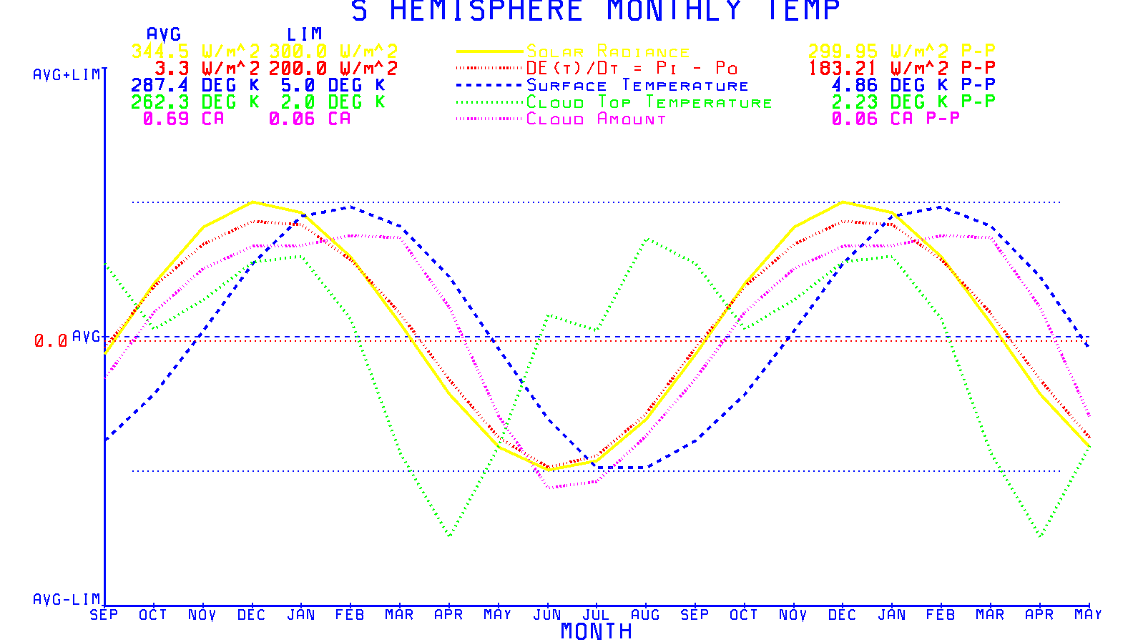Click the yellow Solar Radiance legend line sample

coord(489,51)
